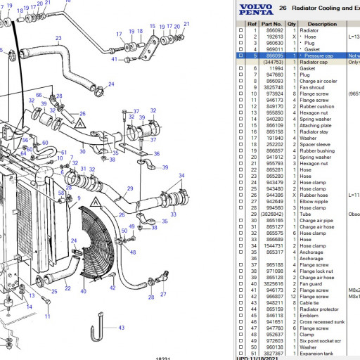Image resolution: width=360 pixels, height=360 pixels.
Task: Select callout 40 under the fan guard
Action: pyautogui.click(x=83, y=291)
